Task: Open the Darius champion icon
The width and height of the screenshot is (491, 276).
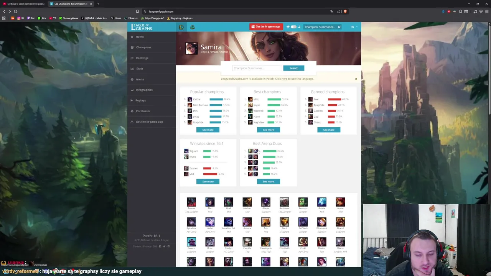Action: (x=322, y=242)
